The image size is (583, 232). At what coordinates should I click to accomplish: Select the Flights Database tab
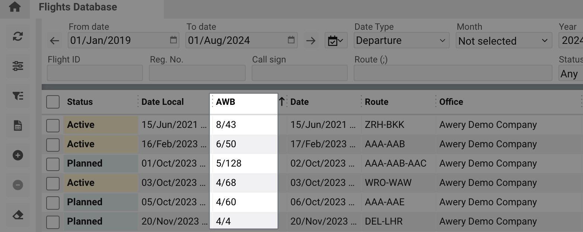(78, 7)
